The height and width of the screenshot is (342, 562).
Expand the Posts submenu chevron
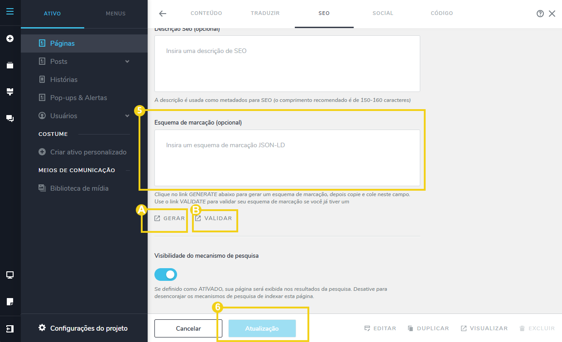click(x=127, y=62)
